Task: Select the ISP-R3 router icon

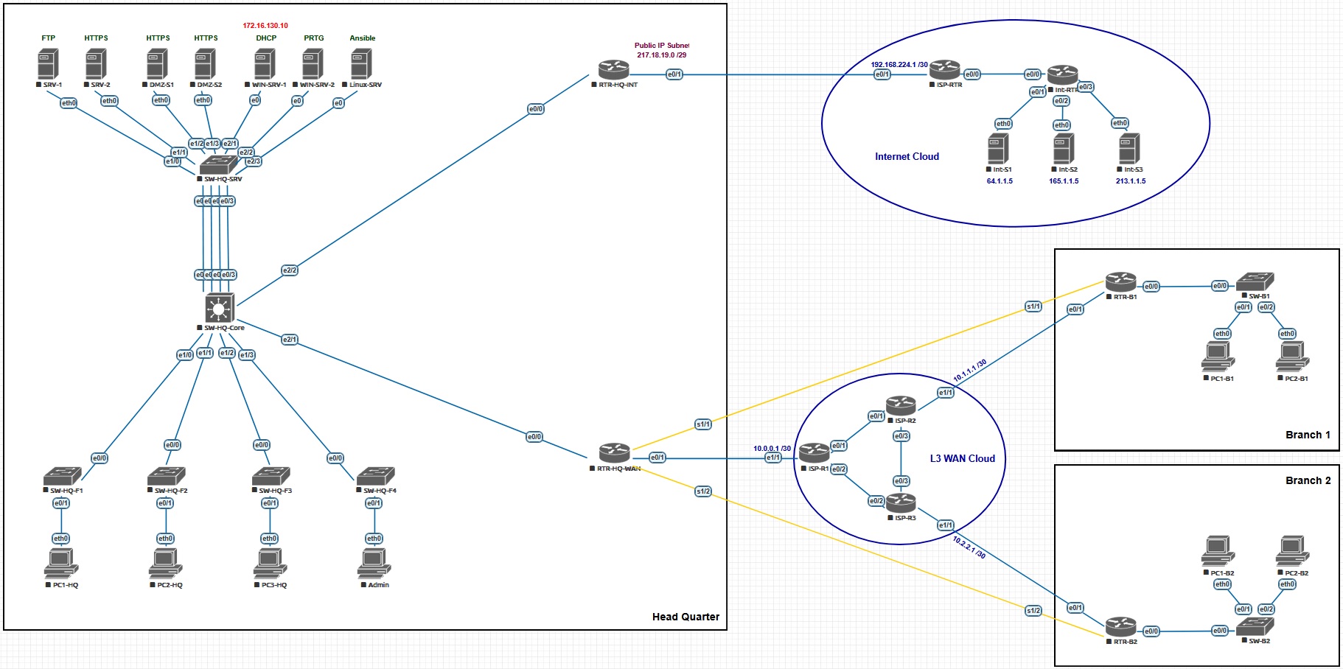Action: [x=901, y=503]
